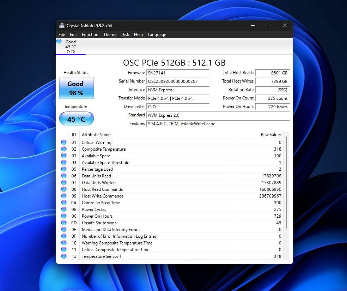Click the ID column header

tap(74, 134)
